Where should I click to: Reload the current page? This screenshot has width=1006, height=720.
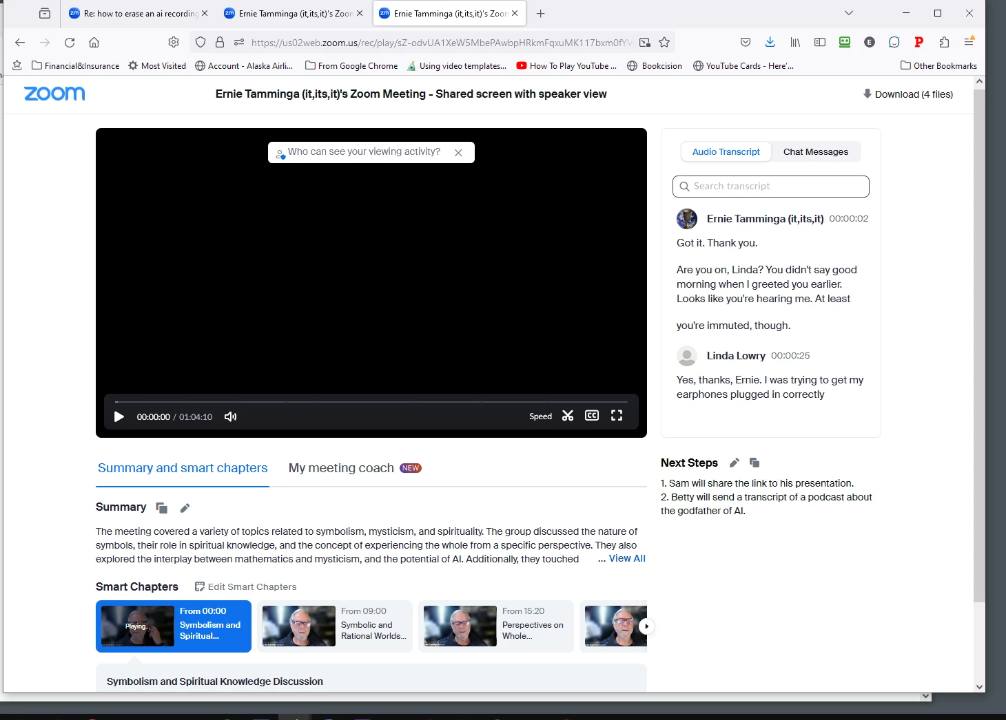tap(70, 42)
